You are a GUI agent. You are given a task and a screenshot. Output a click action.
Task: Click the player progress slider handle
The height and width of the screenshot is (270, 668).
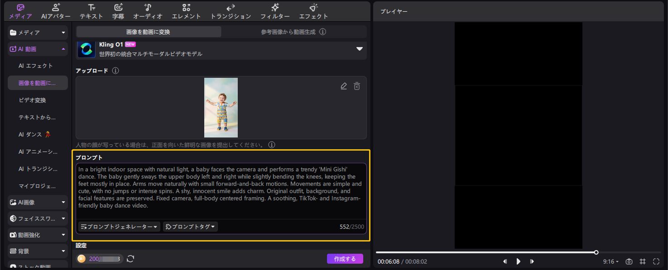point(596,252)
